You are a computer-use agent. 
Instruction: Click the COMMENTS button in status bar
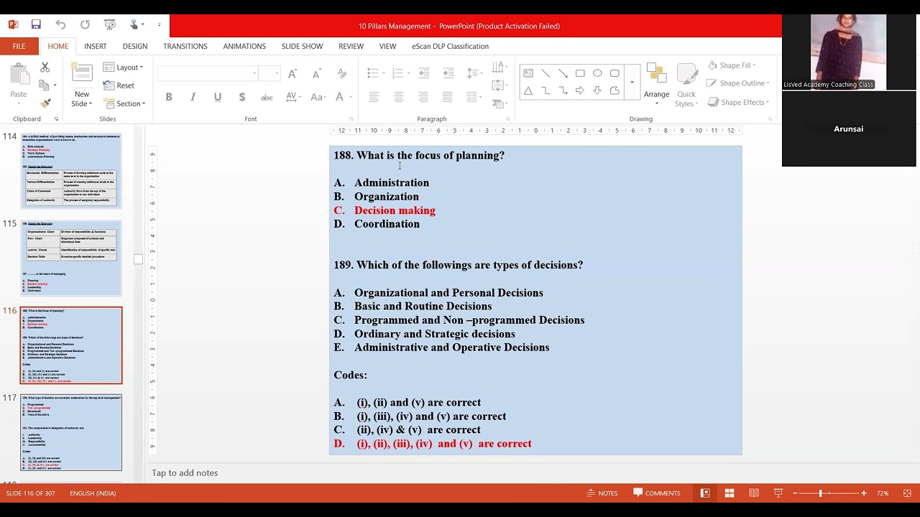(656, 493)
